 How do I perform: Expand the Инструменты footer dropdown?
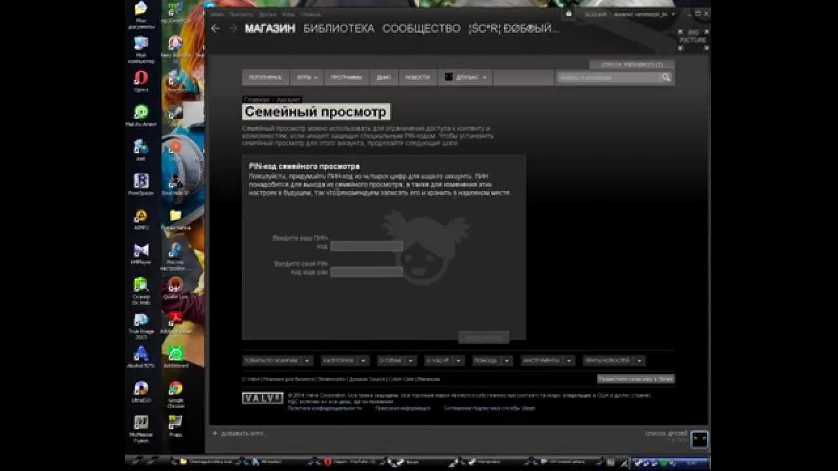point(548,360)
